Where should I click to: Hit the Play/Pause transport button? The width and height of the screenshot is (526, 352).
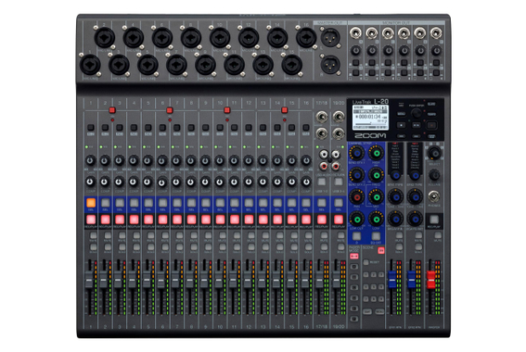pyautogui.click(x=417, y=125)
